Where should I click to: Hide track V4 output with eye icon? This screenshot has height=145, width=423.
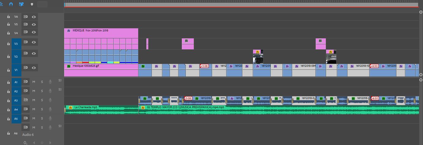click(x=34, y=32)
